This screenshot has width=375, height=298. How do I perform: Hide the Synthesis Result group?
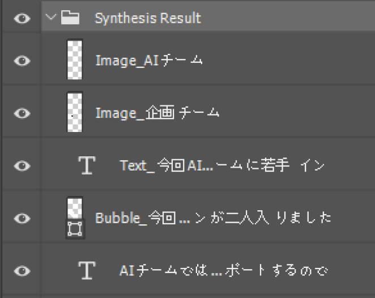[22, 18]
